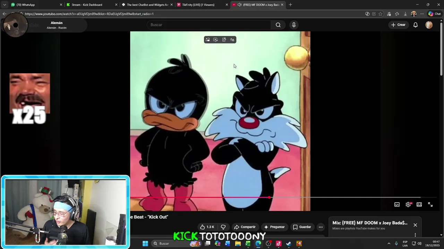Switch the player to theater mode

(419, 204)
